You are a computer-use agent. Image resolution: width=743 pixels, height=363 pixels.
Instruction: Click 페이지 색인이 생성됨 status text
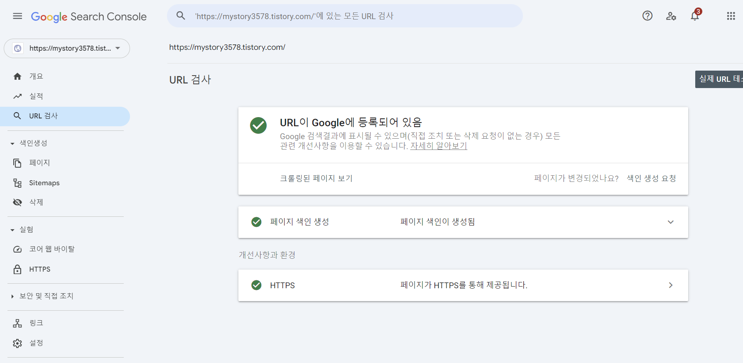click(438, 222)
